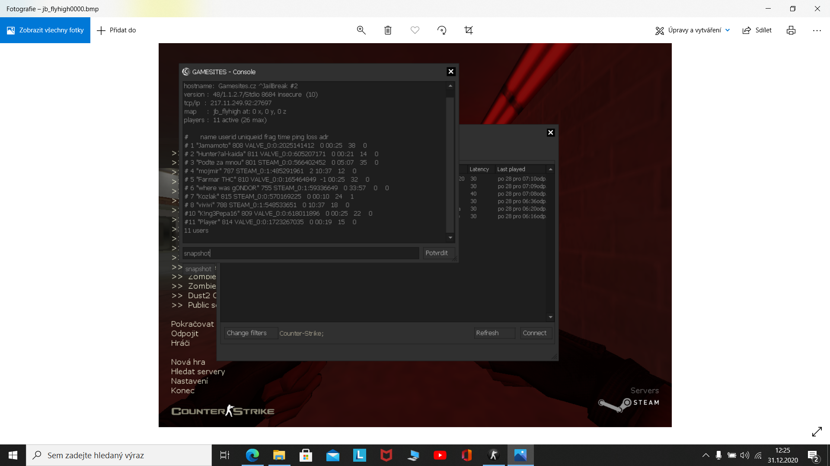Click the rotate image icon
Image resolution: width=830 pixels, height=466 pixels.
click(441, 30)
